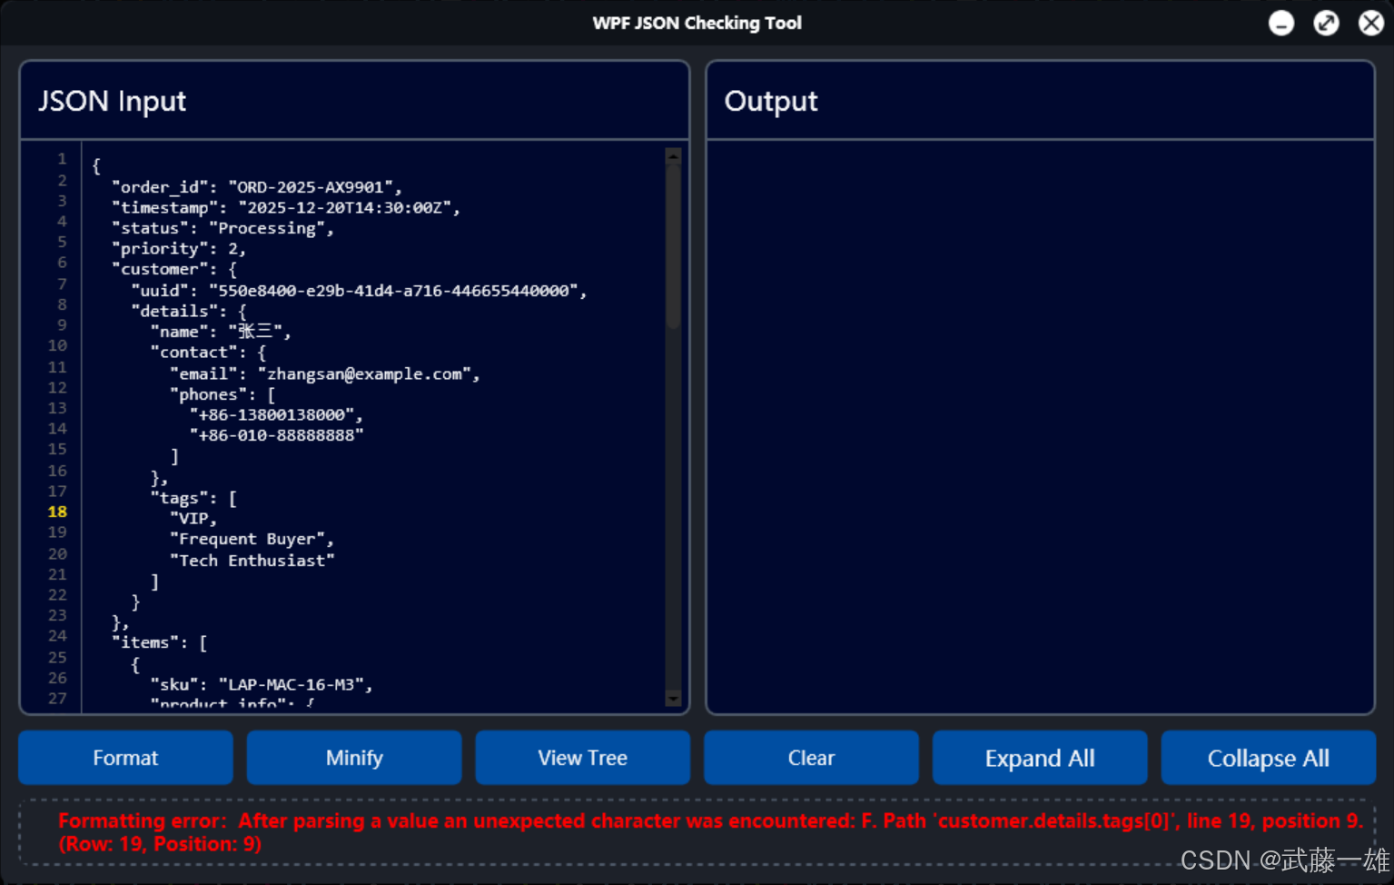
Task: Click the JSON Input scrollbar thumb
Action: [x=673, y=245]
